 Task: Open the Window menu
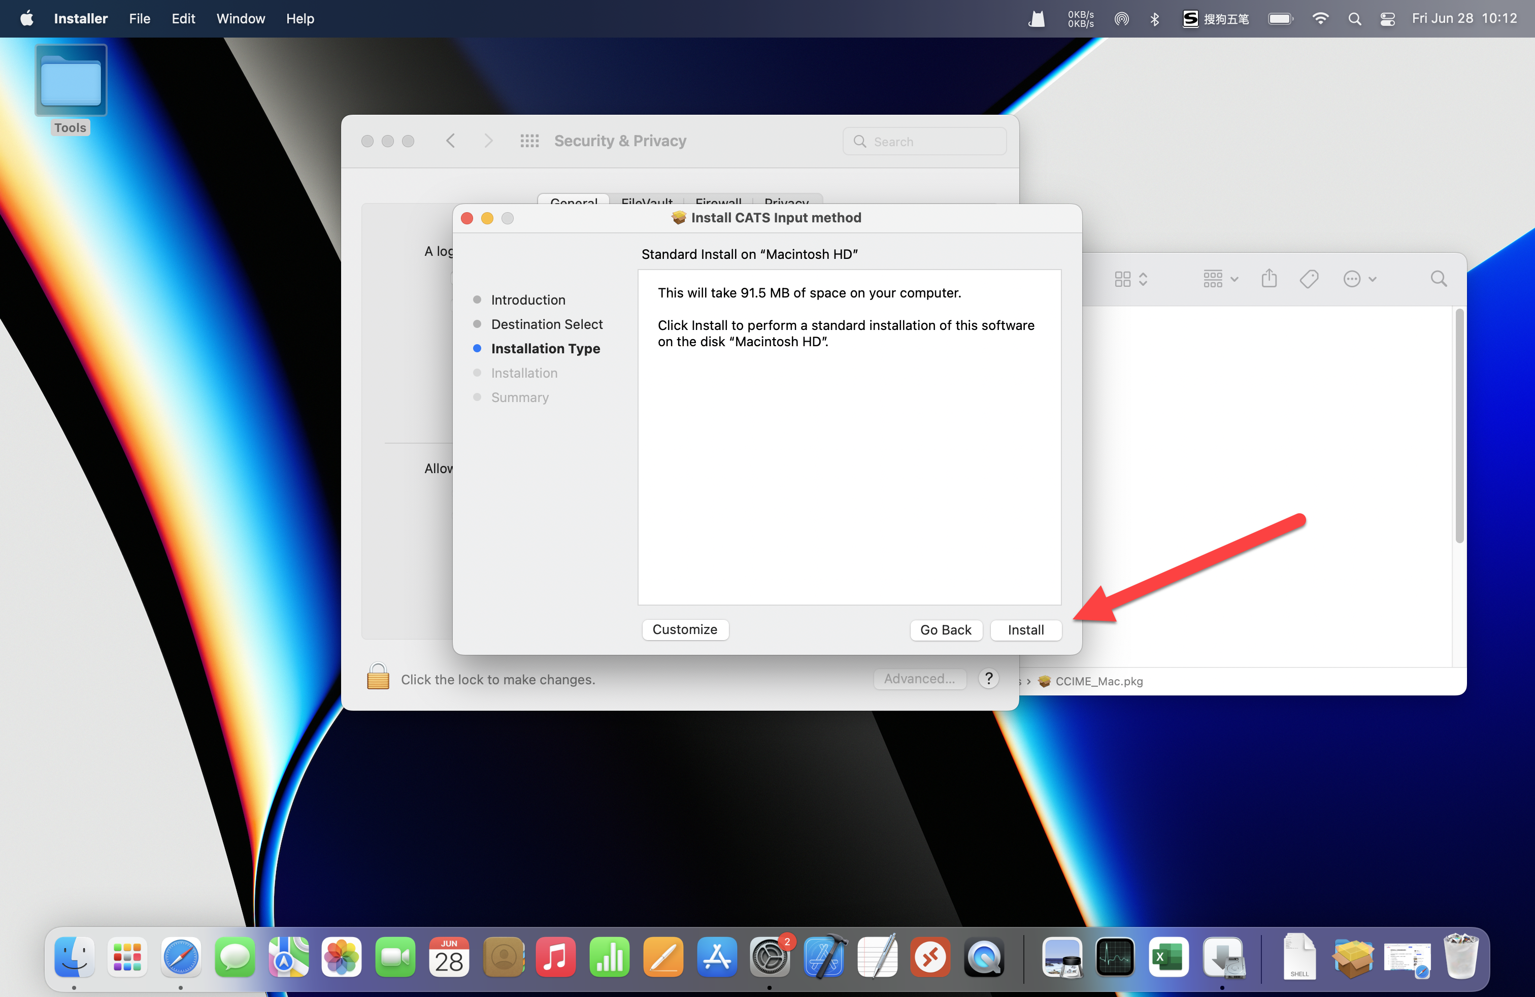point(241,19)
